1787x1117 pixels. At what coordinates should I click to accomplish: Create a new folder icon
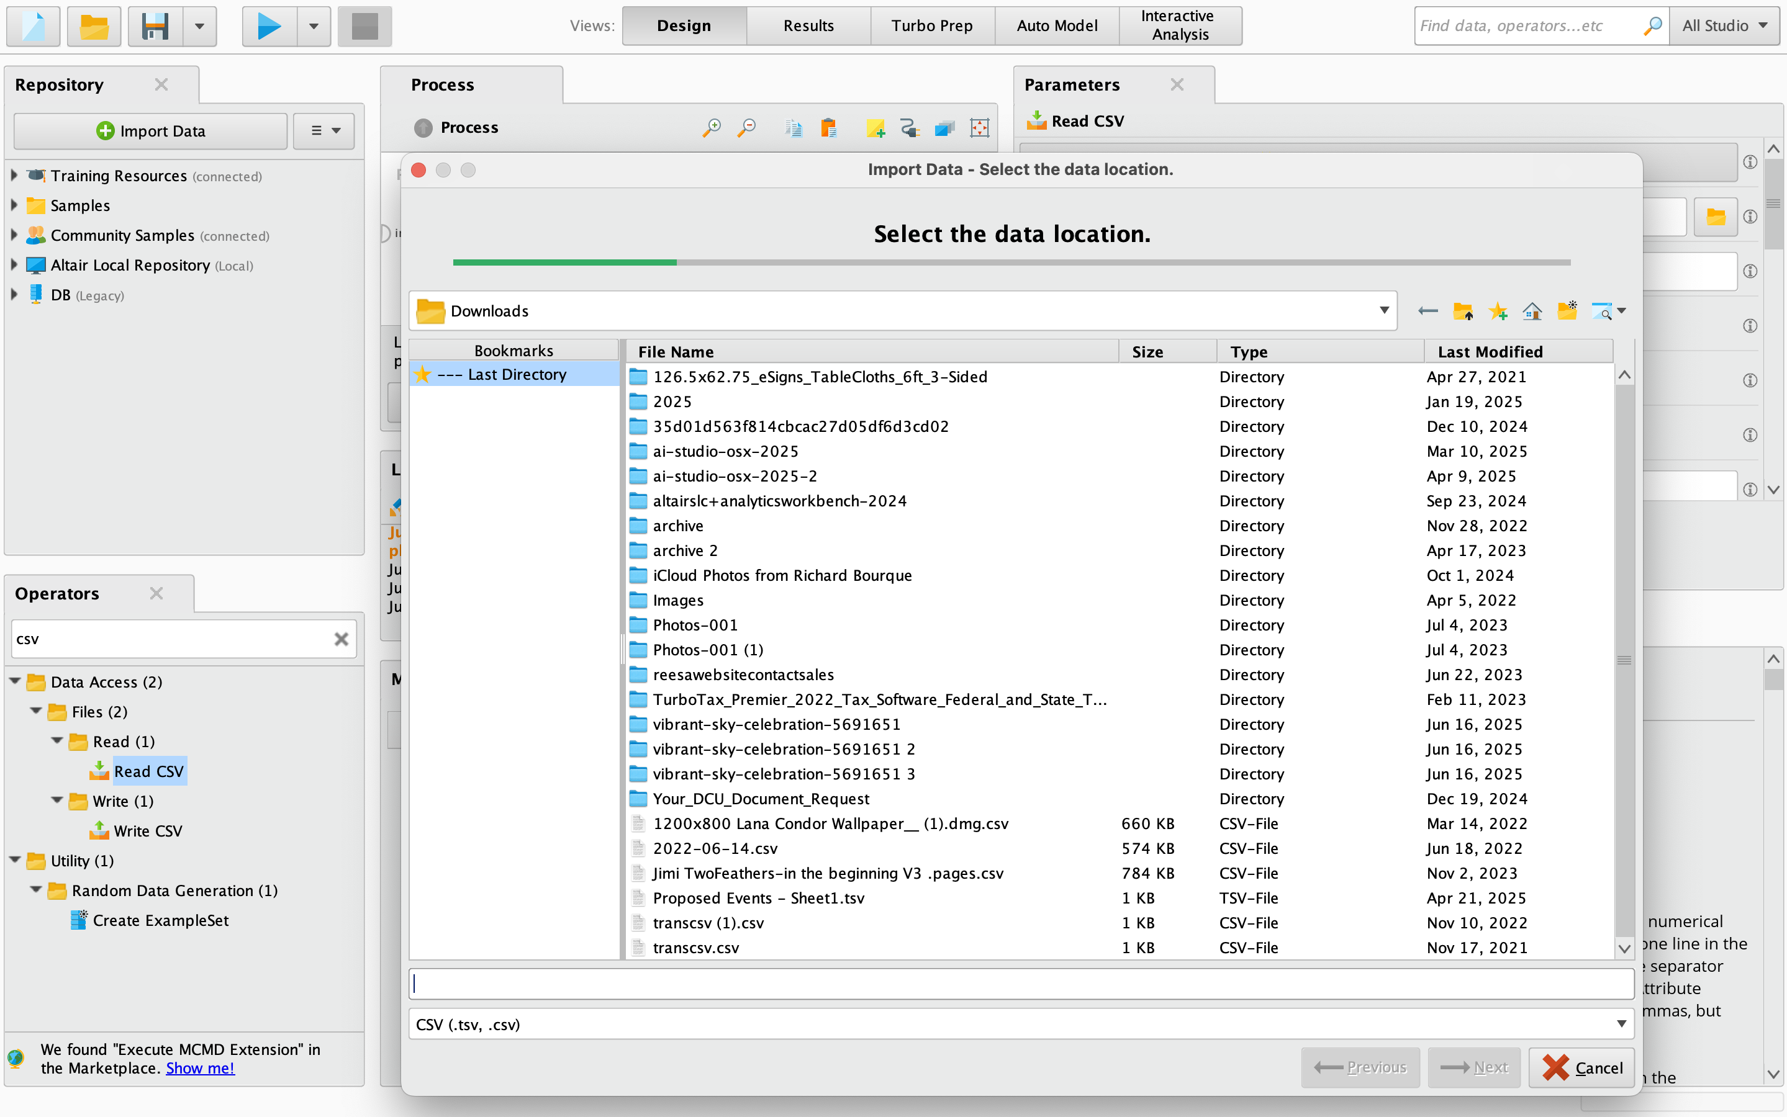point(1567,311)
